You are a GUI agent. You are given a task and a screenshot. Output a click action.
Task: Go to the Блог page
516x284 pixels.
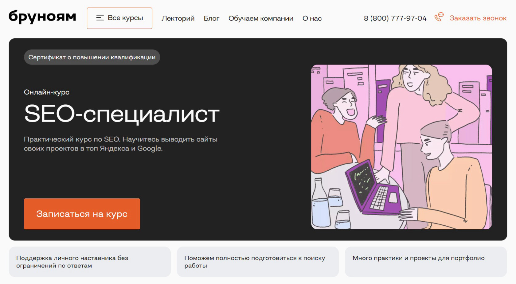pos(211,18)
